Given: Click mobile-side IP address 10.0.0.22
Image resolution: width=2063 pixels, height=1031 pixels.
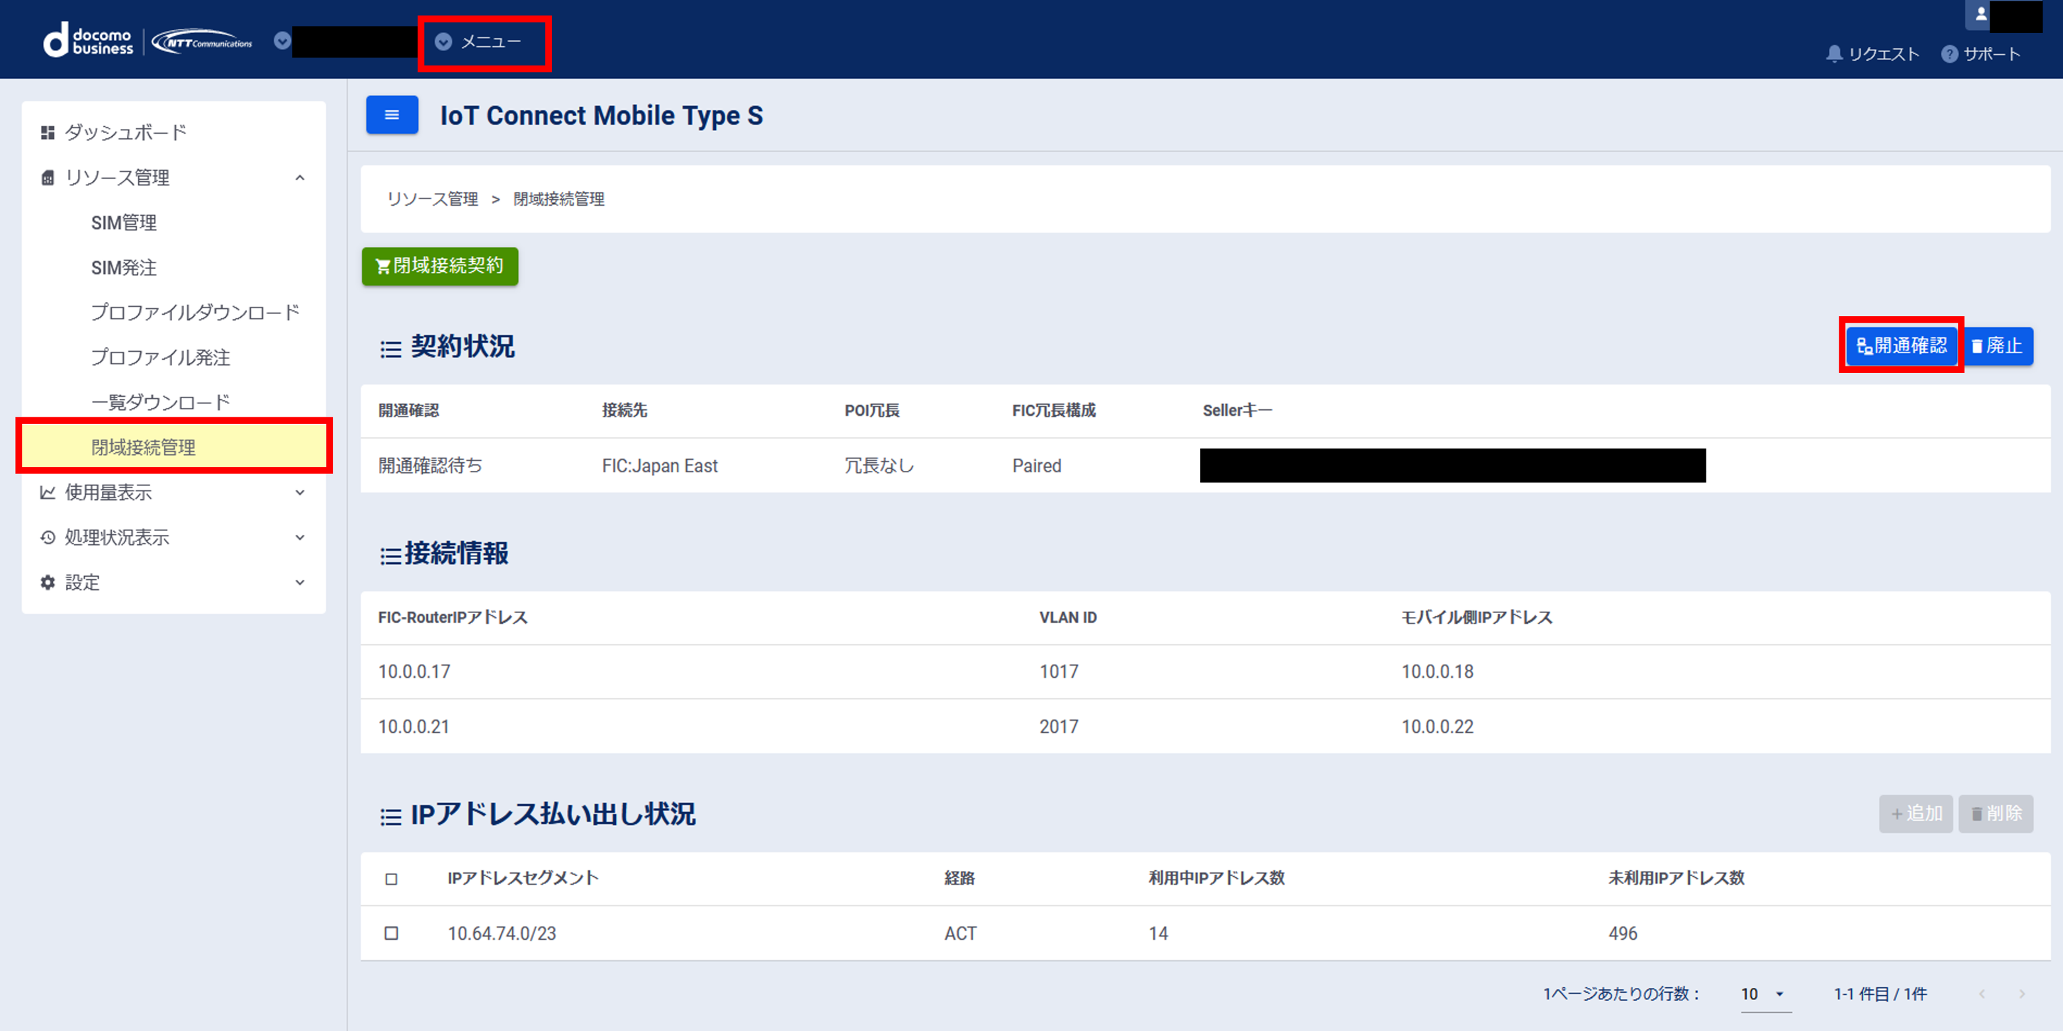Looking at the screenshot, I should (x=1438, y=727).
